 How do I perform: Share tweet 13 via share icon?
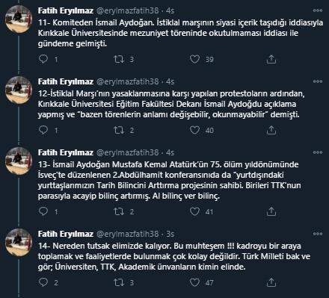tap(271, 211)
